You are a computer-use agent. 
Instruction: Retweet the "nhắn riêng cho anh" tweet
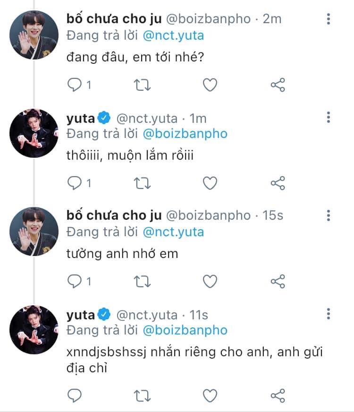(x=143, y=395)
